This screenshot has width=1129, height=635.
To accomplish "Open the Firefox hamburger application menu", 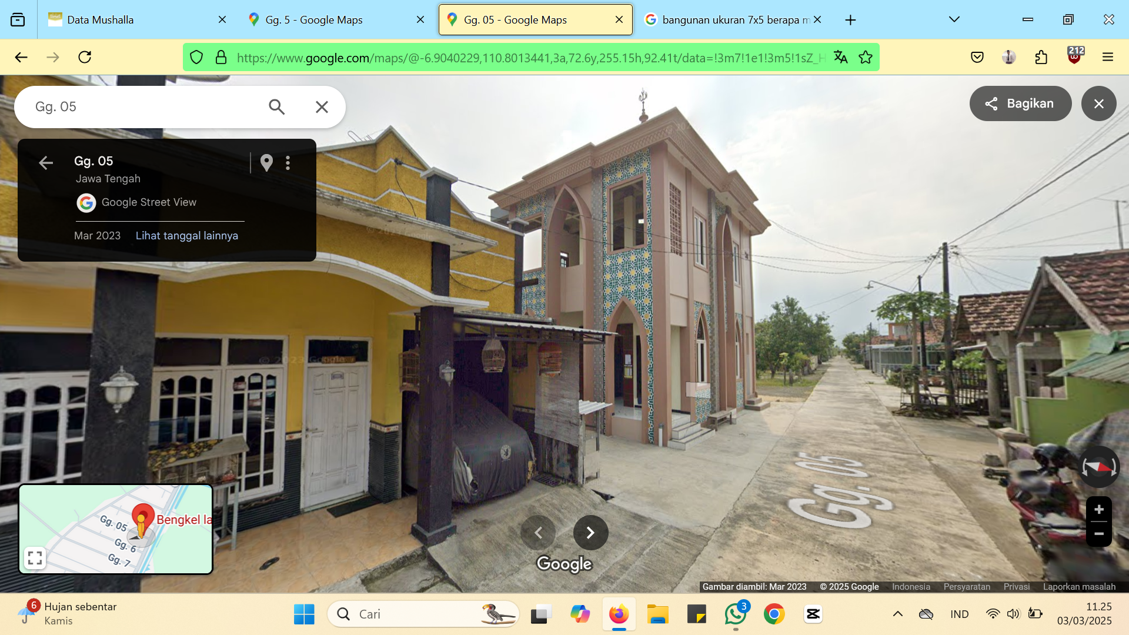I will (x=1108, y=57).
